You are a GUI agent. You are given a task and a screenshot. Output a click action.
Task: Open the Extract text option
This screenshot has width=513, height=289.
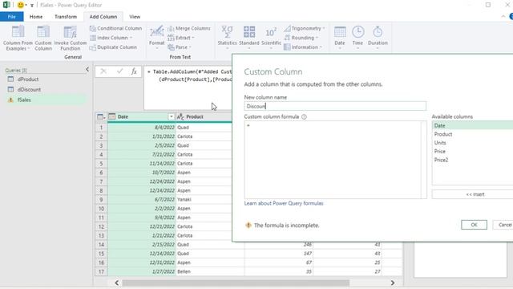[x=181, y=38]
